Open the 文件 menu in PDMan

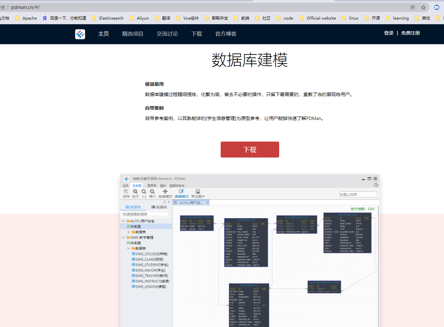(126, 186)
